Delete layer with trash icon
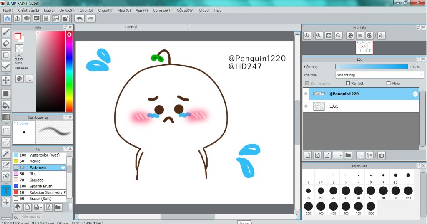 pyautogui.click(x=381, y=155)
